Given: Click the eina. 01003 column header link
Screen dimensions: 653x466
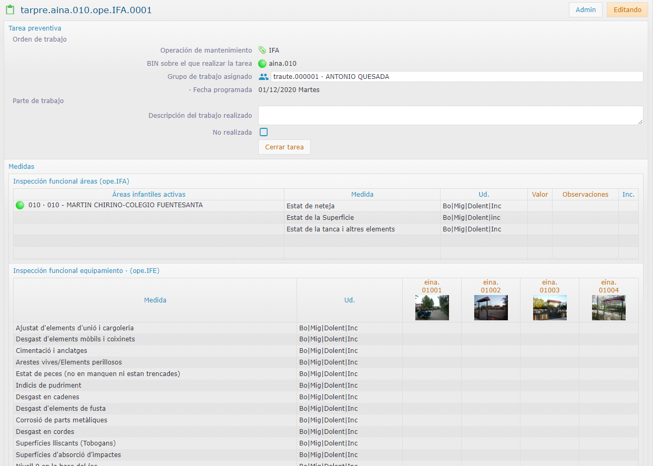Looking at the screenshot, I should [550, 286].
